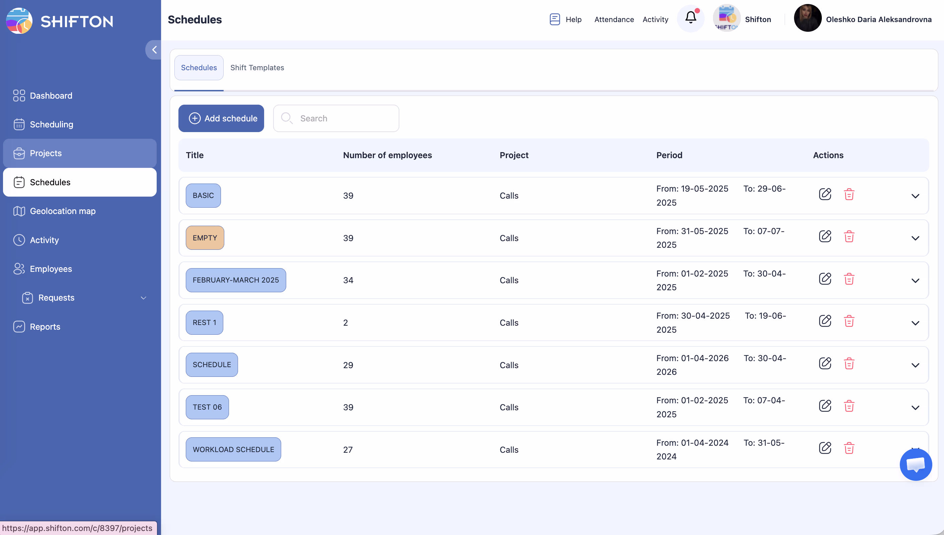Collapse the sidebar with arrow button
944x535 pixels.
tap(154, 49)
